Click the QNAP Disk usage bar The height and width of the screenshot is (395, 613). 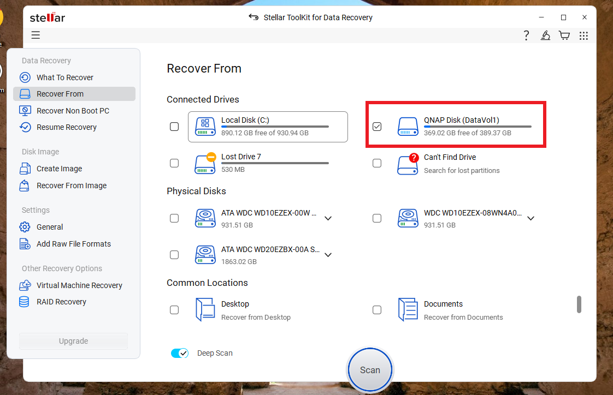[478, 127]
